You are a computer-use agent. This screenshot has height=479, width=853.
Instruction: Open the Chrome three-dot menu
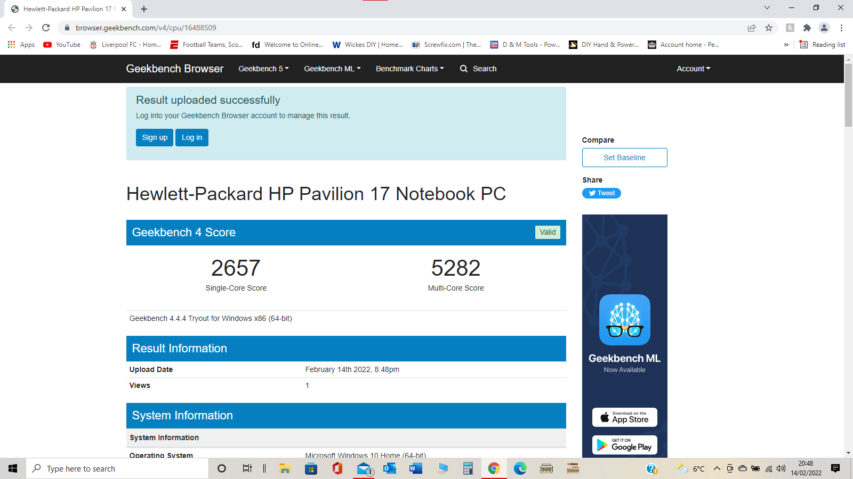(x=841, y=28)
